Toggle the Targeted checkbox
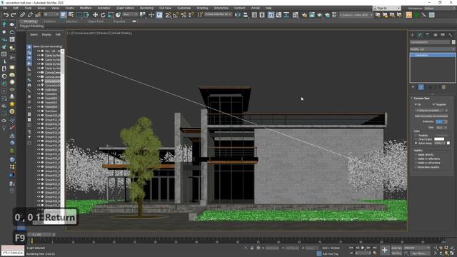Screen dimensions: 457x257 (433, 104)
